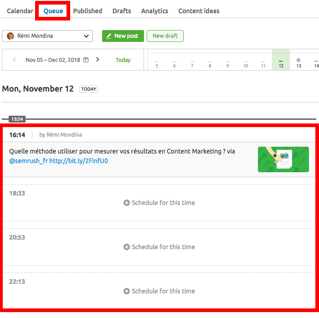
Task: Advance to next date range arrow
Action: click(98, 60)
